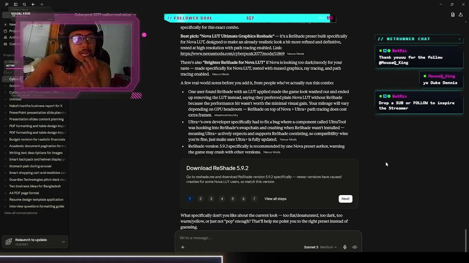Viewport: 469px width, 263px height.
Task: Open chat 'Budget revision for realistic financials'
Action: pyautogui.click(x=36, y=139)
